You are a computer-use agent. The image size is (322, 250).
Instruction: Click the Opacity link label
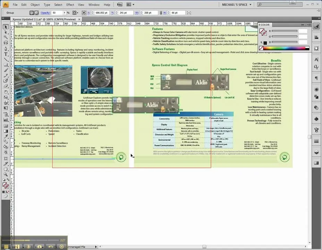pyautogui.click(x=45, y=13)
